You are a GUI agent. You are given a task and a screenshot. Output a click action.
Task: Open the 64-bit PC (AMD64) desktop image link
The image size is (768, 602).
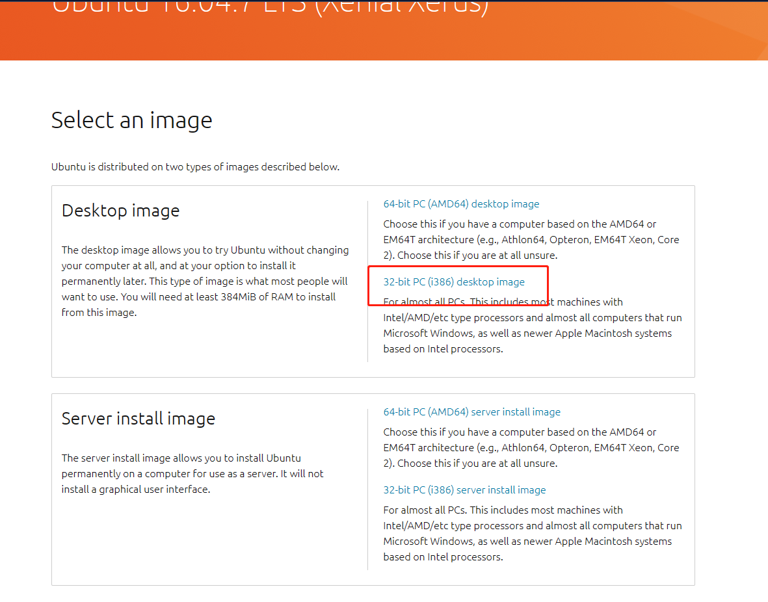click(461, 203)
